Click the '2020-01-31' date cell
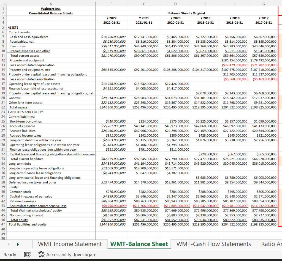282x261 pixels. pos(175,23)
